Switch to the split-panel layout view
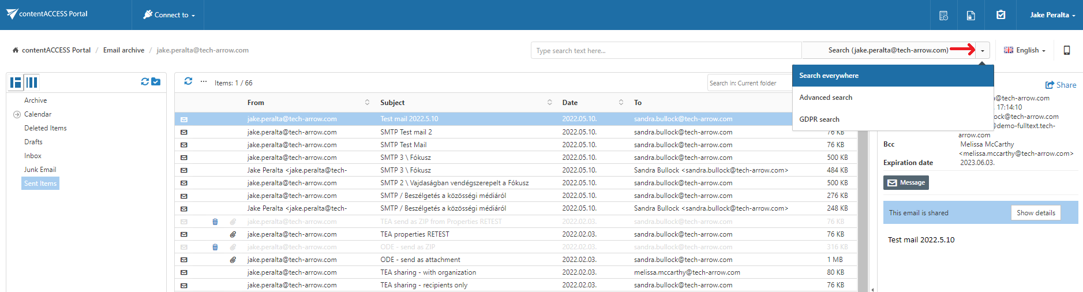 16,83
